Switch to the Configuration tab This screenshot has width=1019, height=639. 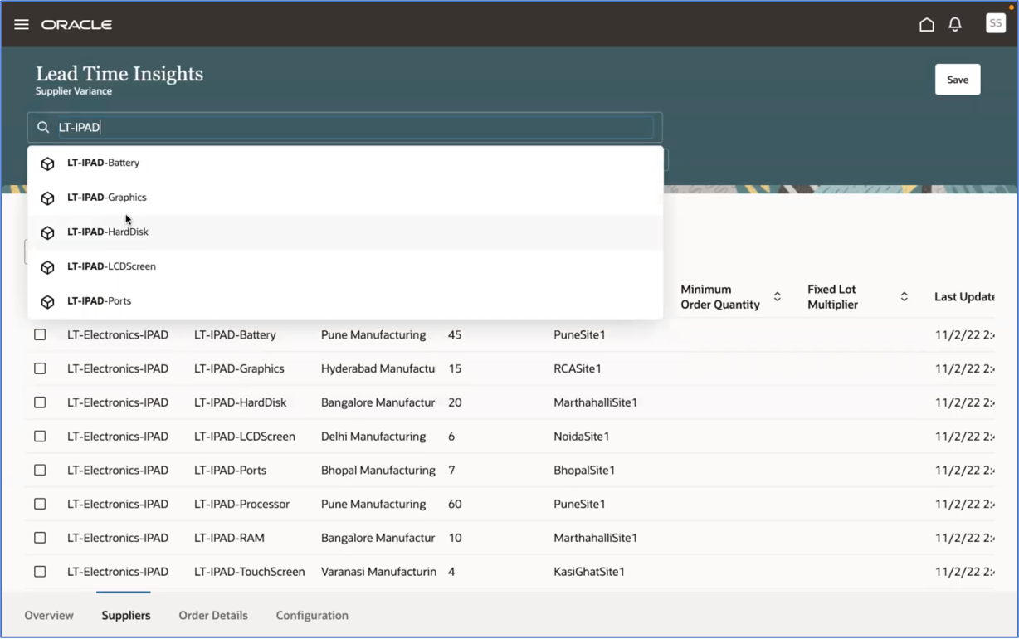pos(312,615)
